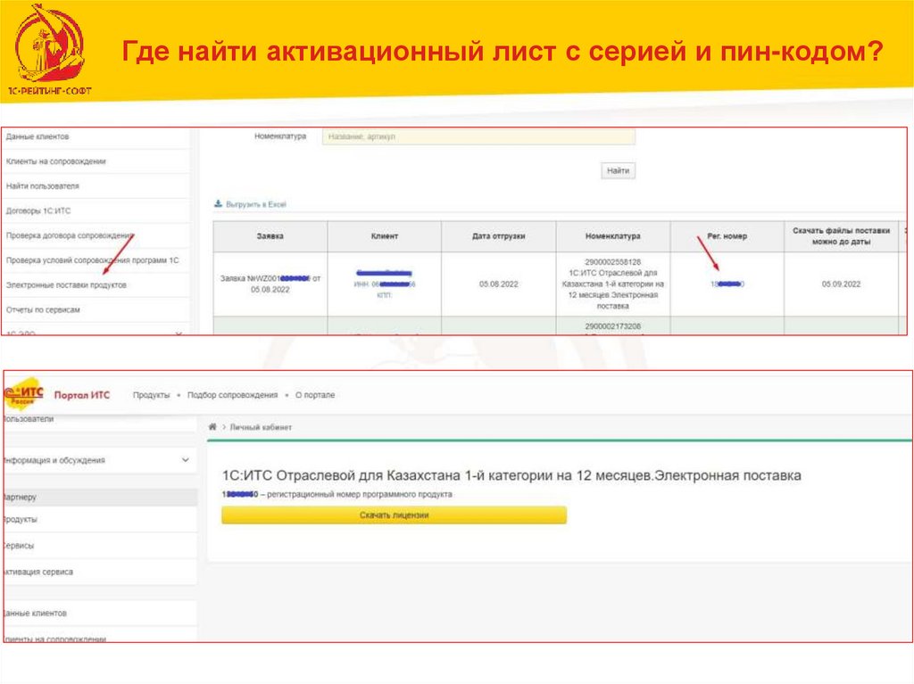Expand the 1С-ЭДО sidebar chevron

coord(179,334)
